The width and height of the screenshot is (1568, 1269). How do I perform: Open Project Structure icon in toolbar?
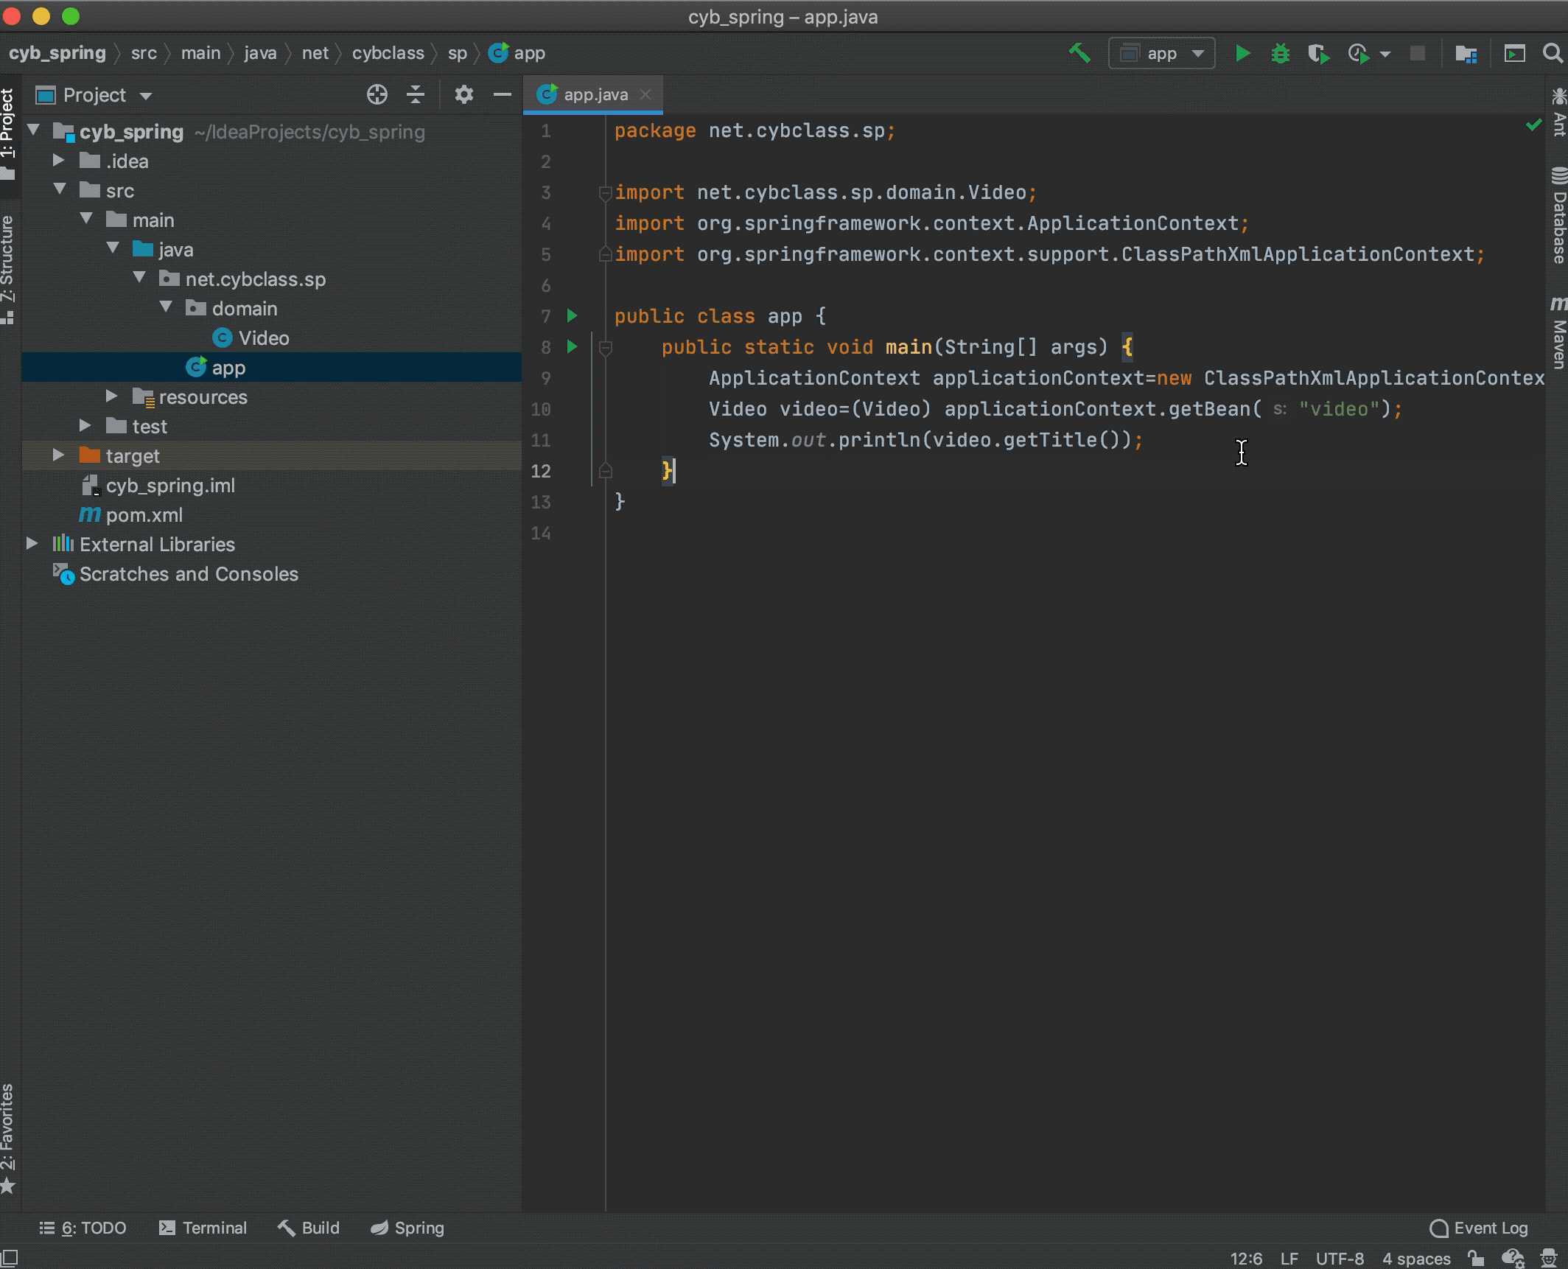pos(1466,53)
